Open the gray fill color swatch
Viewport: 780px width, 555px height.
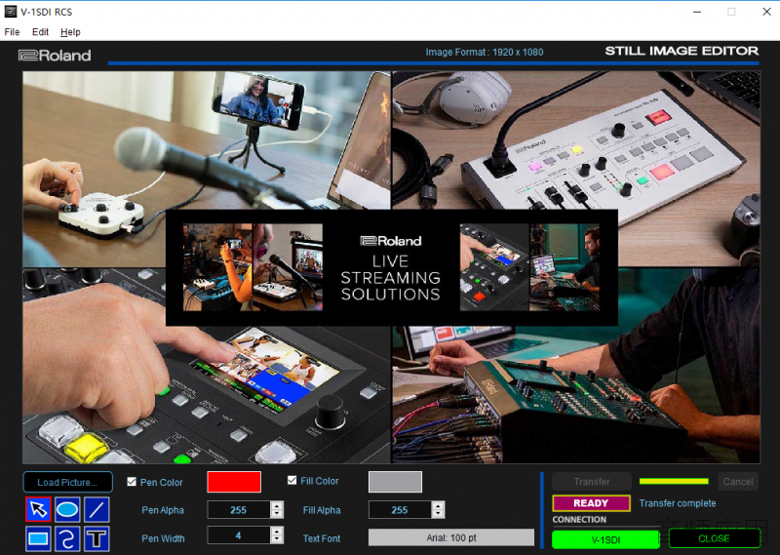point(395,482)
